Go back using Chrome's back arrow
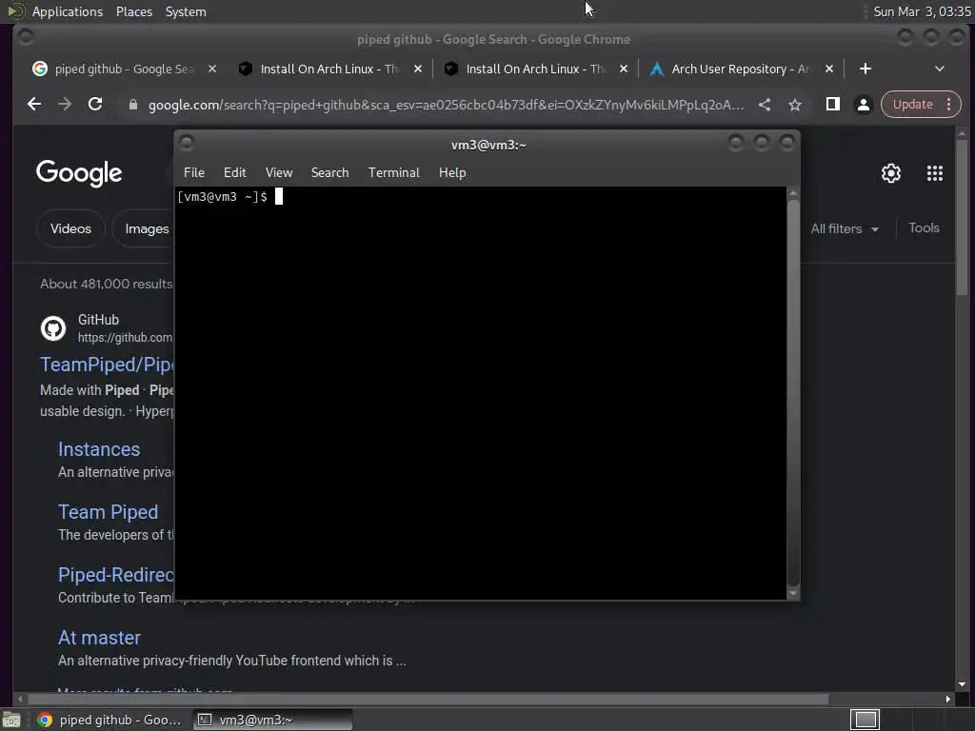Screen dimensions: 975x731 pyautogui.click(x=34, y=105)
